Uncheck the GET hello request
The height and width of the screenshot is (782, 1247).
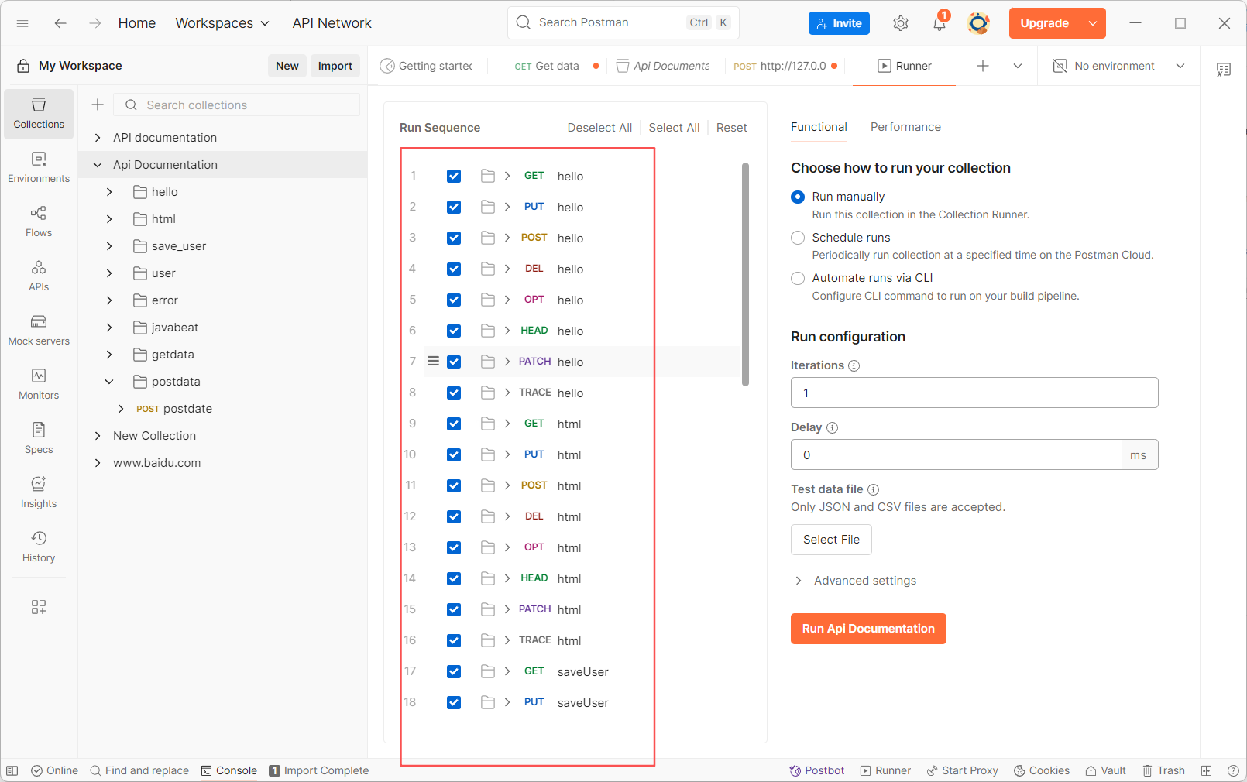point(454,176)
